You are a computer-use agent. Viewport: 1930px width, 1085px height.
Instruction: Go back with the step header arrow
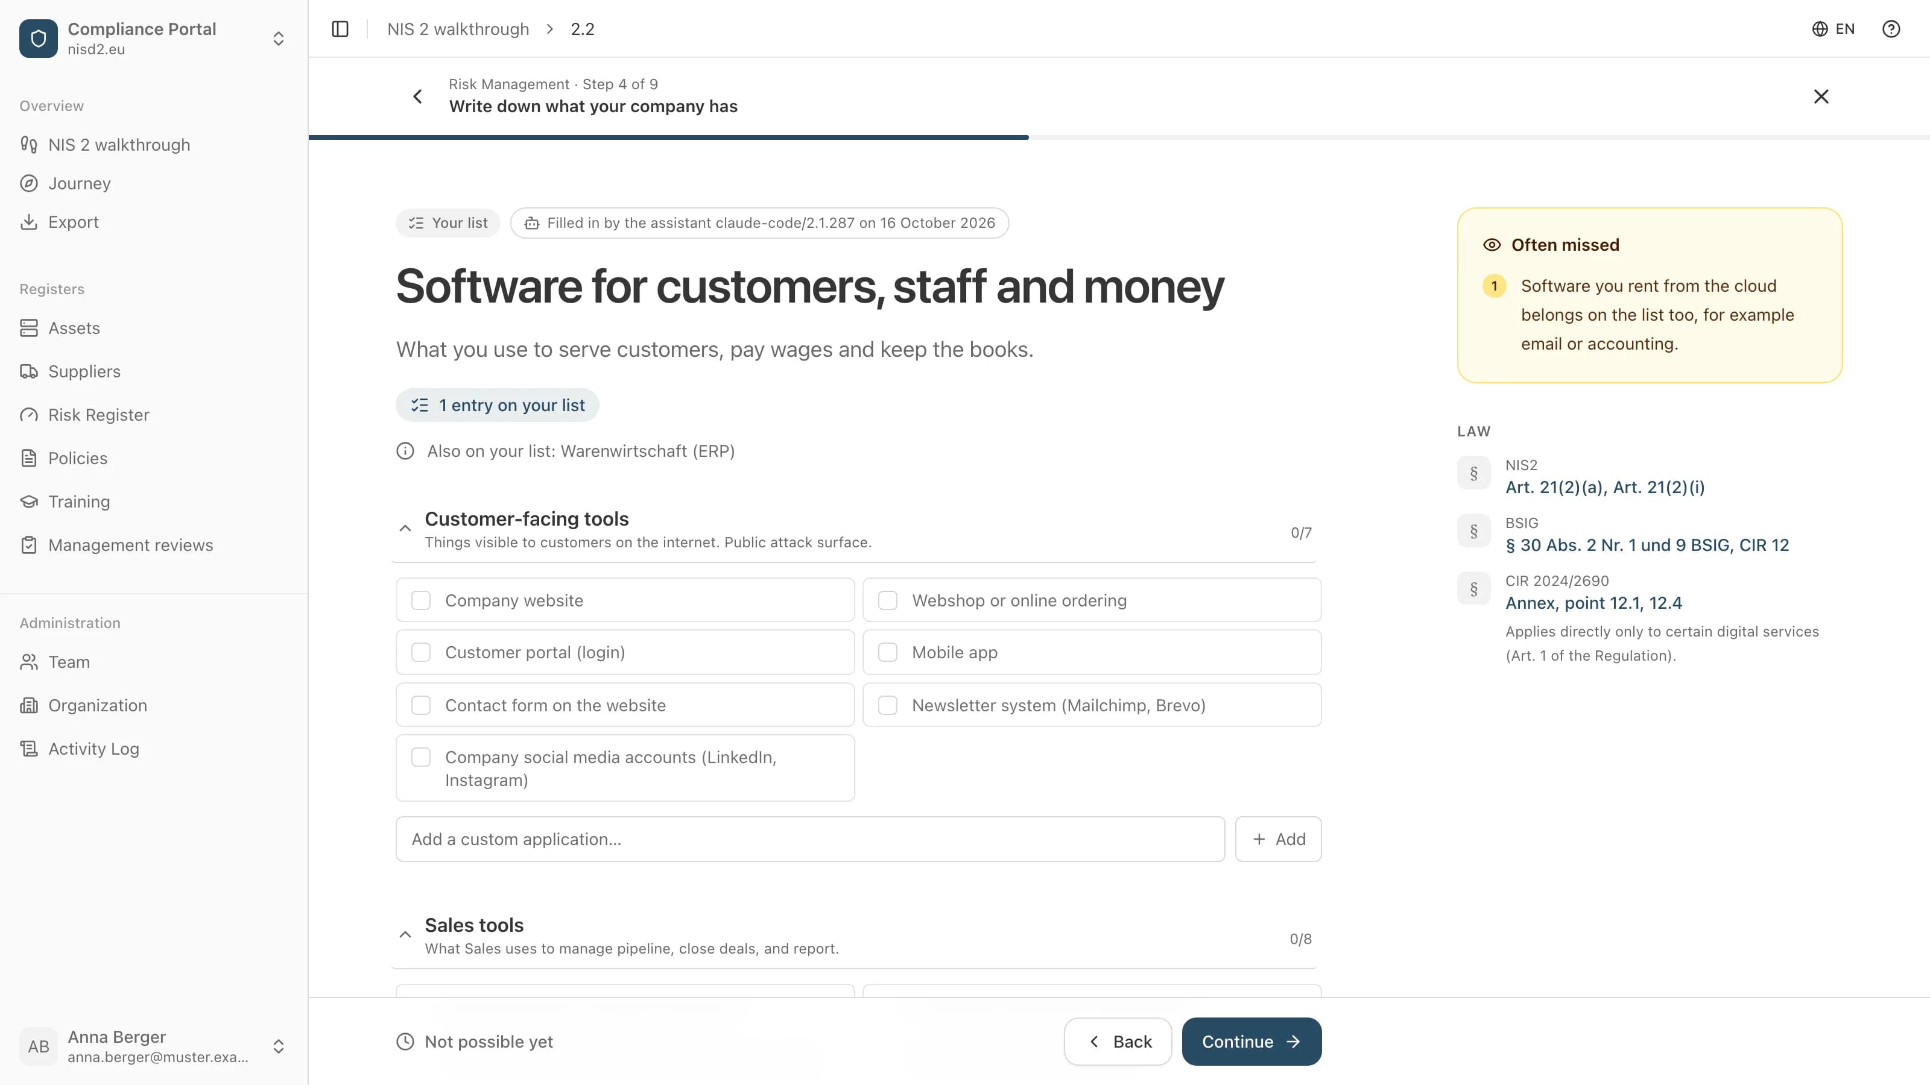coord(417,96)
